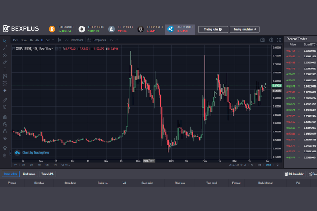Viewport: 317px width, 211px height.
Task: Switch to ETH/USDT pair
Action: (91, 29)
